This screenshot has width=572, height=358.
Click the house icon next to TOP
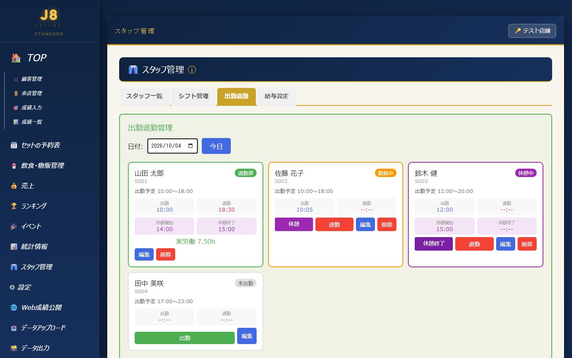click(16, 58)
